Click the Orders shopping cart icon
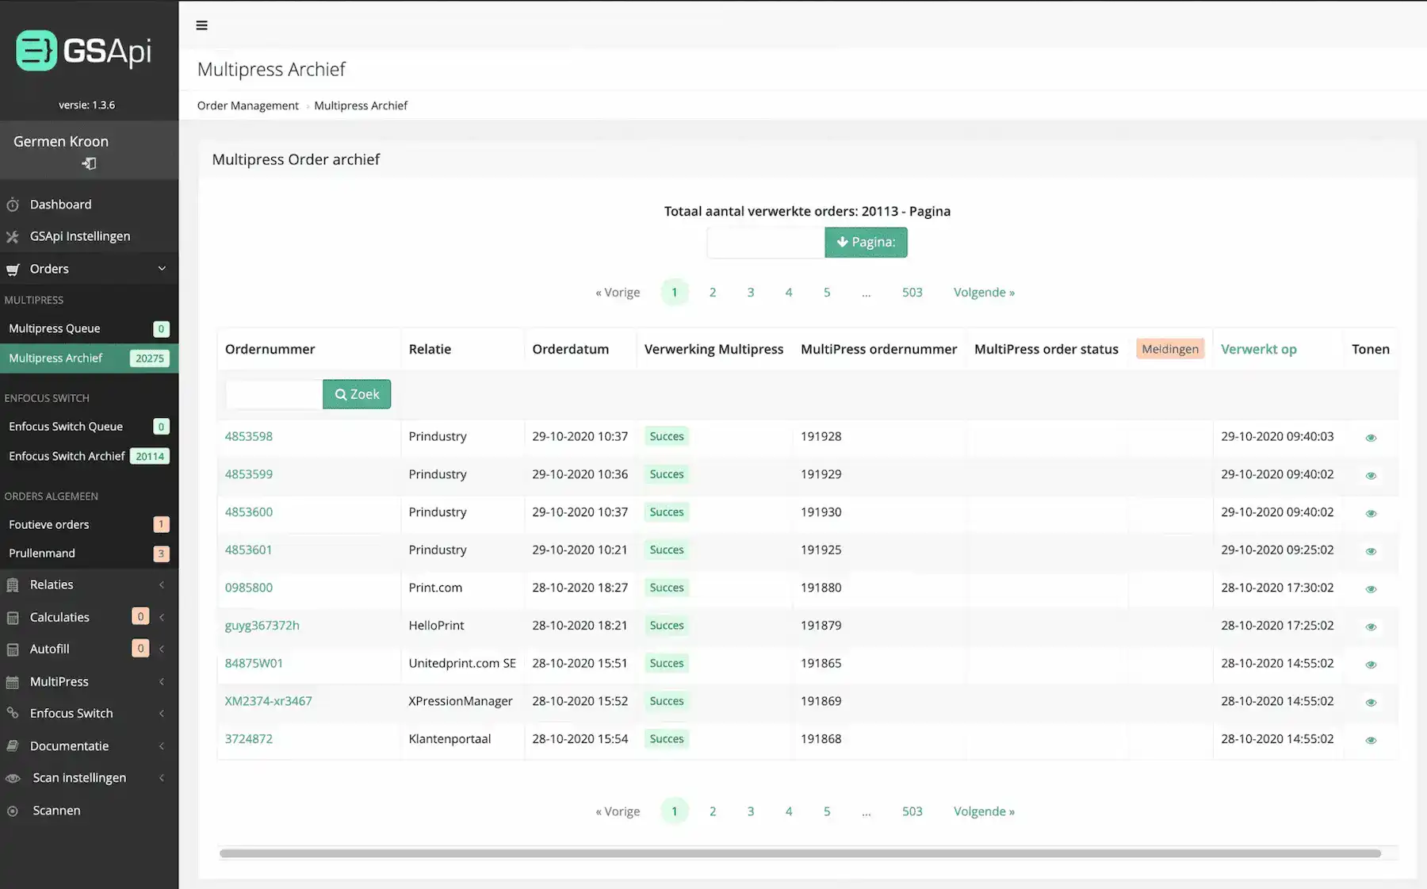The width and height of the screenshot is (1427, 889). (13, 270)
